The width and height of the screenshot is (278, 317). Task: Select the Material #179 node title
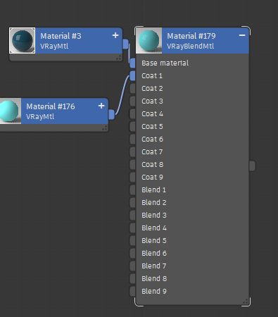click(x=191, y=36)
